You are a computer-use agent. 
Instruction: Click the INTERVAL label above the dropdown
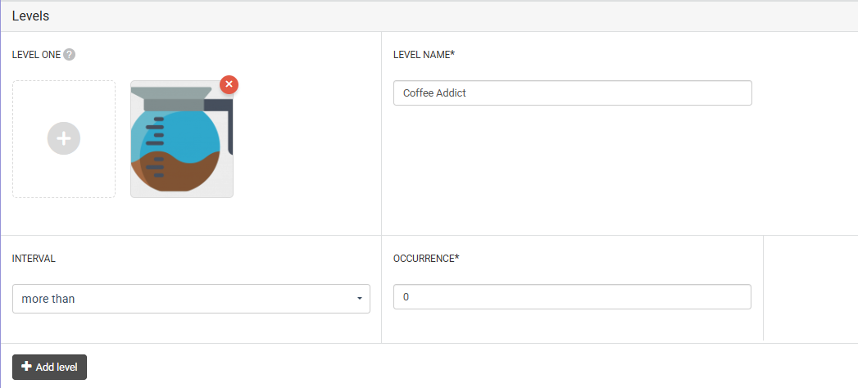[x=34, y=259]
